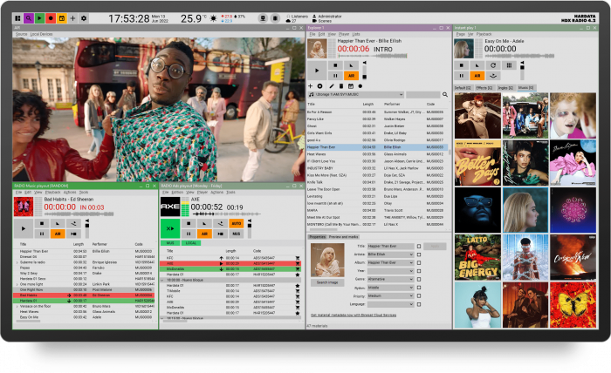Open Lists menu in Explorer 1 window
Viewport: 611px width, 373px height.
[x=356, y=34]
